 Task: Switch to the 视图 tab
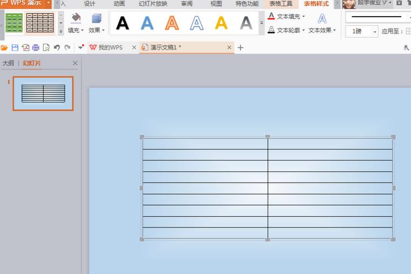[x=216, y=4]
